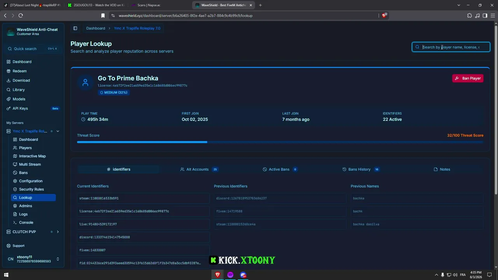The width and height of the screenshot is (498, 280).
Task: Open Security Rules
Action: pyautogui.click(x=32, y=189)
